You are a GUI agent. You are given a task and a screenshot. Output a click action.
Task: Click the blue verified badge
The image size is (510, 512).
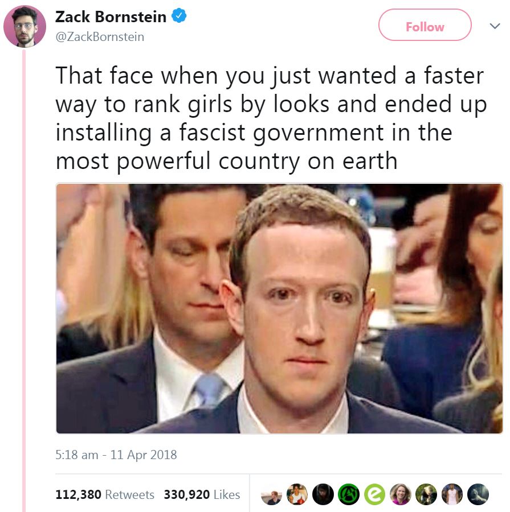[179, 16]
